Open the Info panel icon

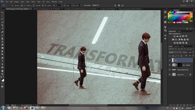click(165, 22)
